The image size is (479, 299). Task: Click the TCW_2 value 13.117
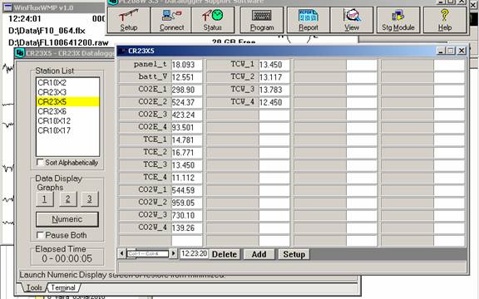click(274, 77)
